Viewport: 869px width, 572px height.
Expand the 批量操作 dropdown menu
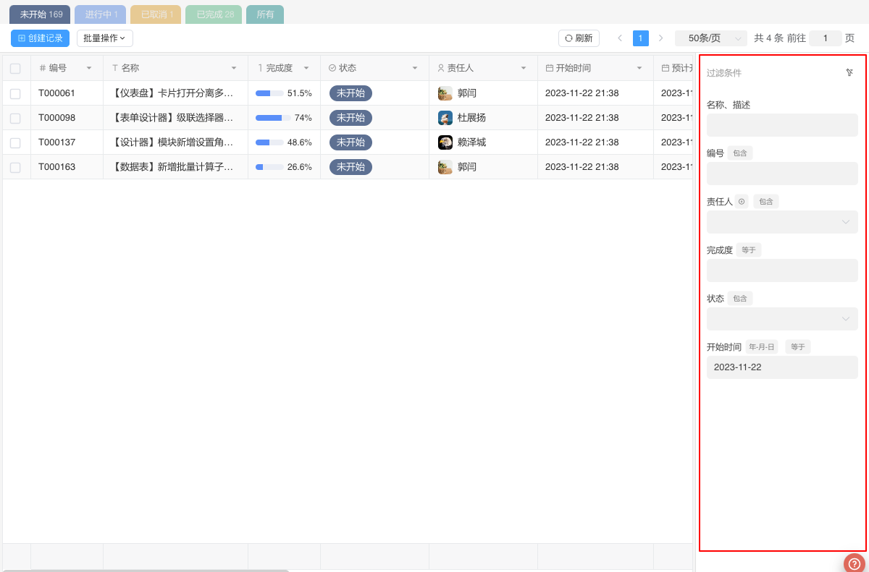(104, 38)
